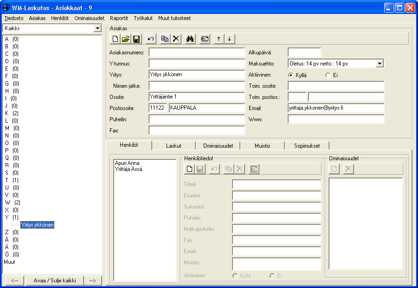This screenshot has height=288, width=418.
Task: Select Ei for customer Aktiivinen
Action: (328, 75)
